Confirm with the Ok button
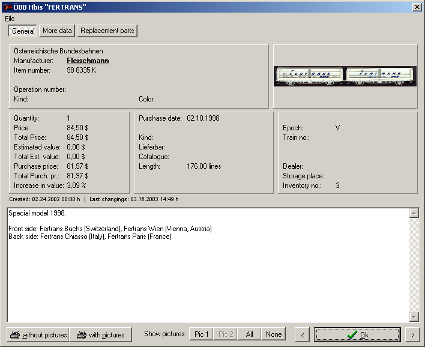 pyautogui.click(x=357, y=335)
